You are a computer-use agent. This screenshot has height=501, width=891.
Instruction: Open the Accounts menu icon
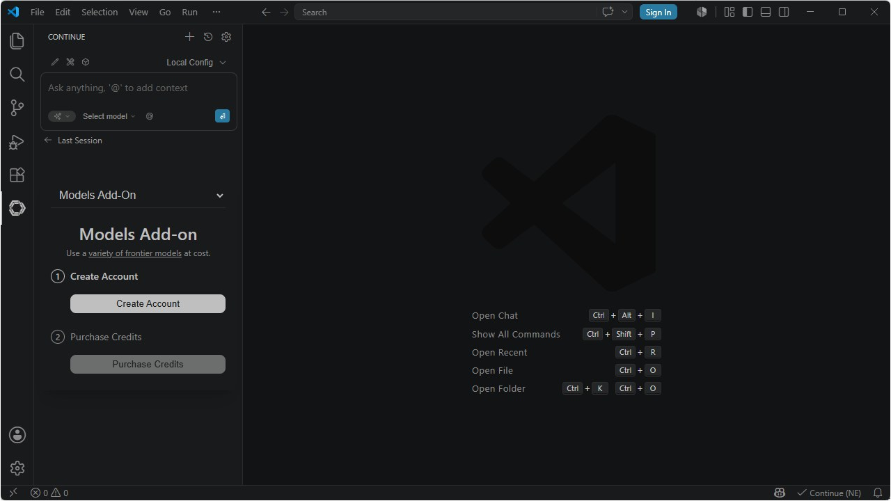point(17,435)
